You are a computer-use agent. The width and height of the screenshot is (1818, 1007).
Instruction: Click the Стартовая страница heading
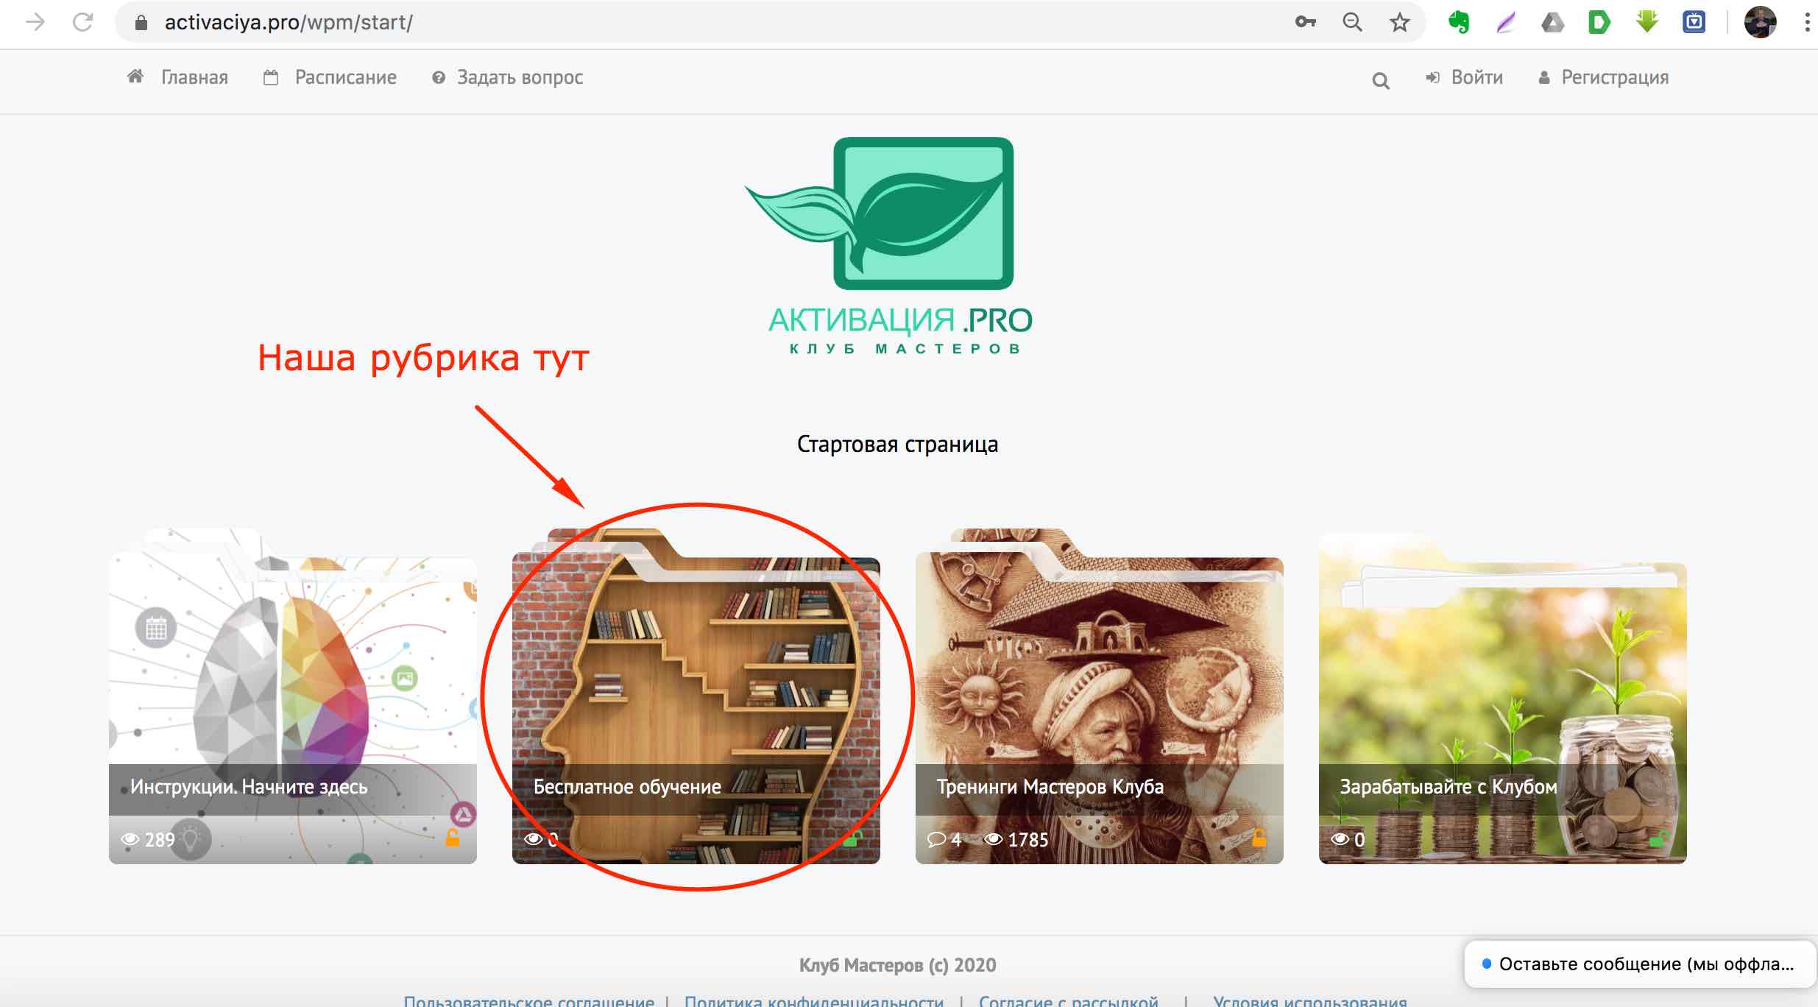(898, 445)
